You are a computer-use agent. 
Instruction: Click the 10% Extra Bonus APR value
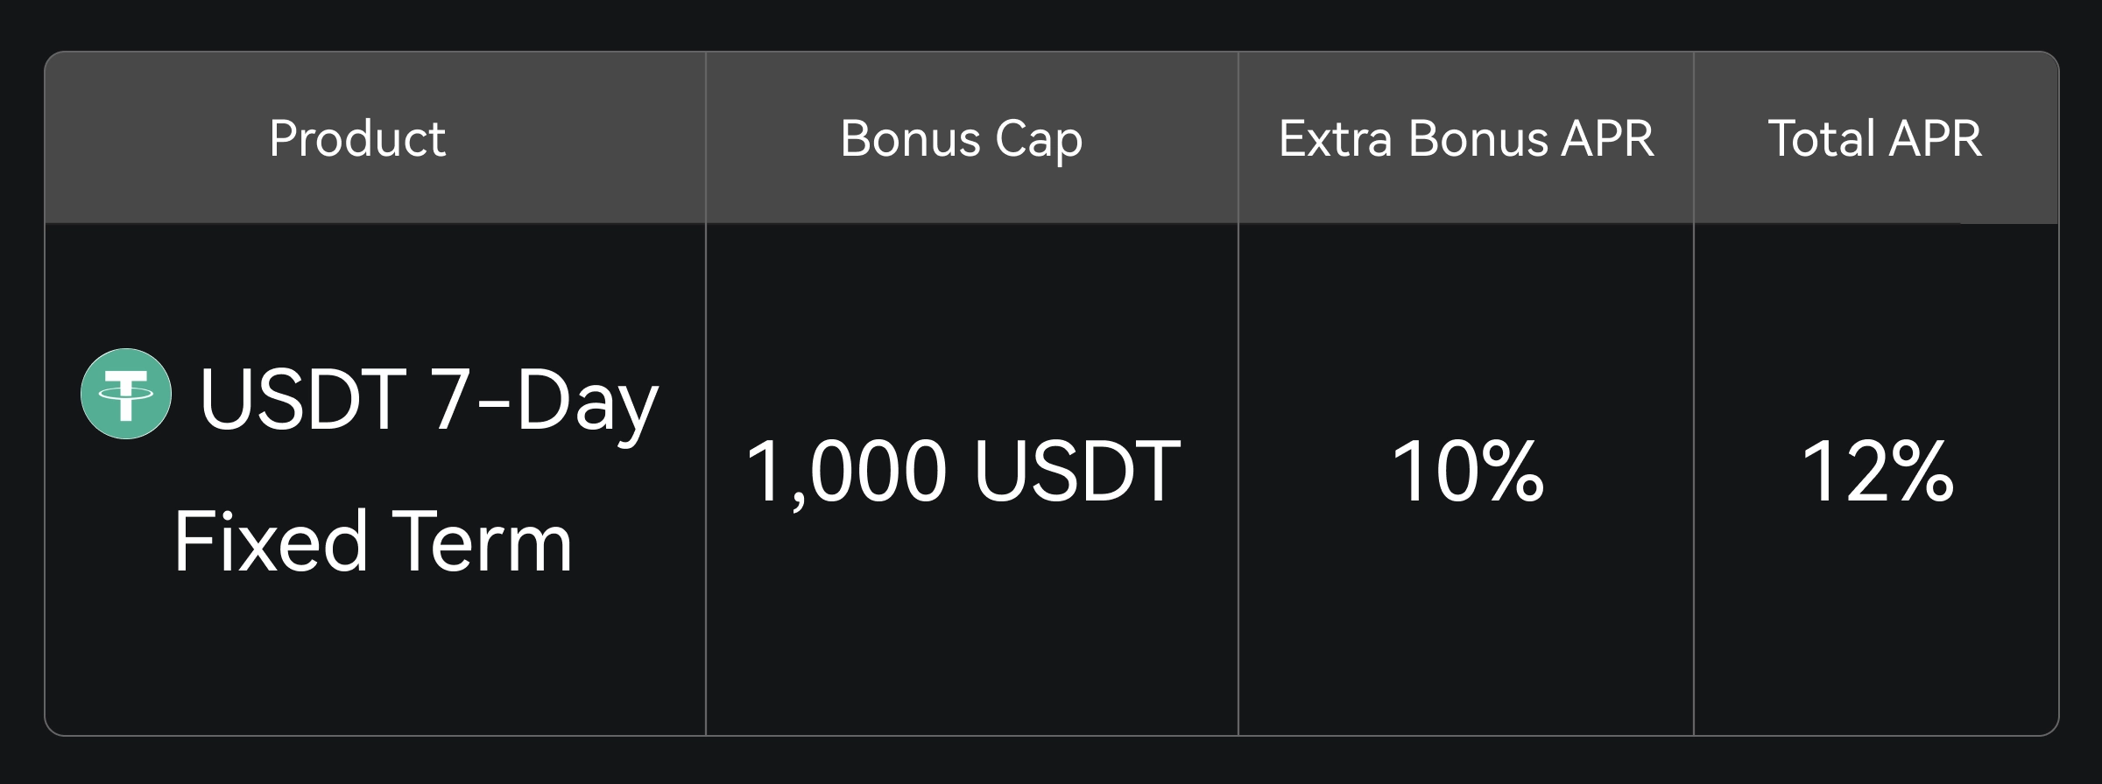(x=1467, y=472)
